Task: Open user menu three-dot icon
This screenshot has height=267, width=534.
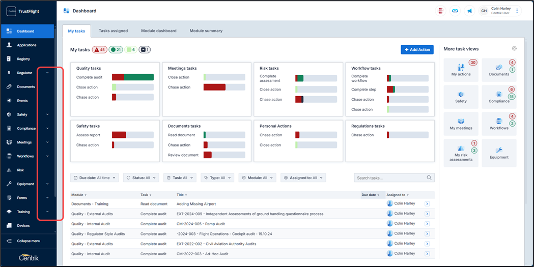Action: point(517,11)
